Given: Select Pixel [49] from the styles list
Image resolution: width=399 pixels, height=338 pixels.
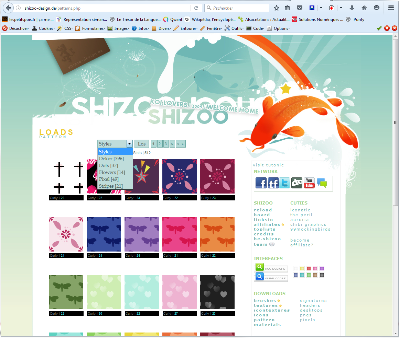Looking at the screenshot, I should (115, 179).
